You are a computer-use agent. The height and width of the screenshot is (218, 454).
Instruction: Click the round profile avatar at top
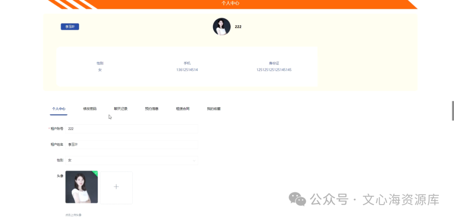pyautogui.click(x=222, y=26)
